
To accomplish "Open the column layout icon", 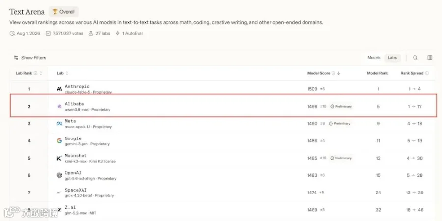I will (x=430, y=58).
